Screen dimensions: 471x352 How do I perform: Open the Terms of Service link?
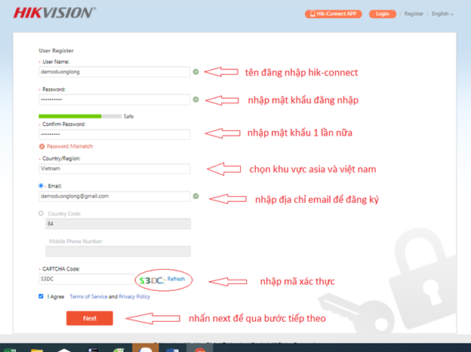[x=88, y=296]
